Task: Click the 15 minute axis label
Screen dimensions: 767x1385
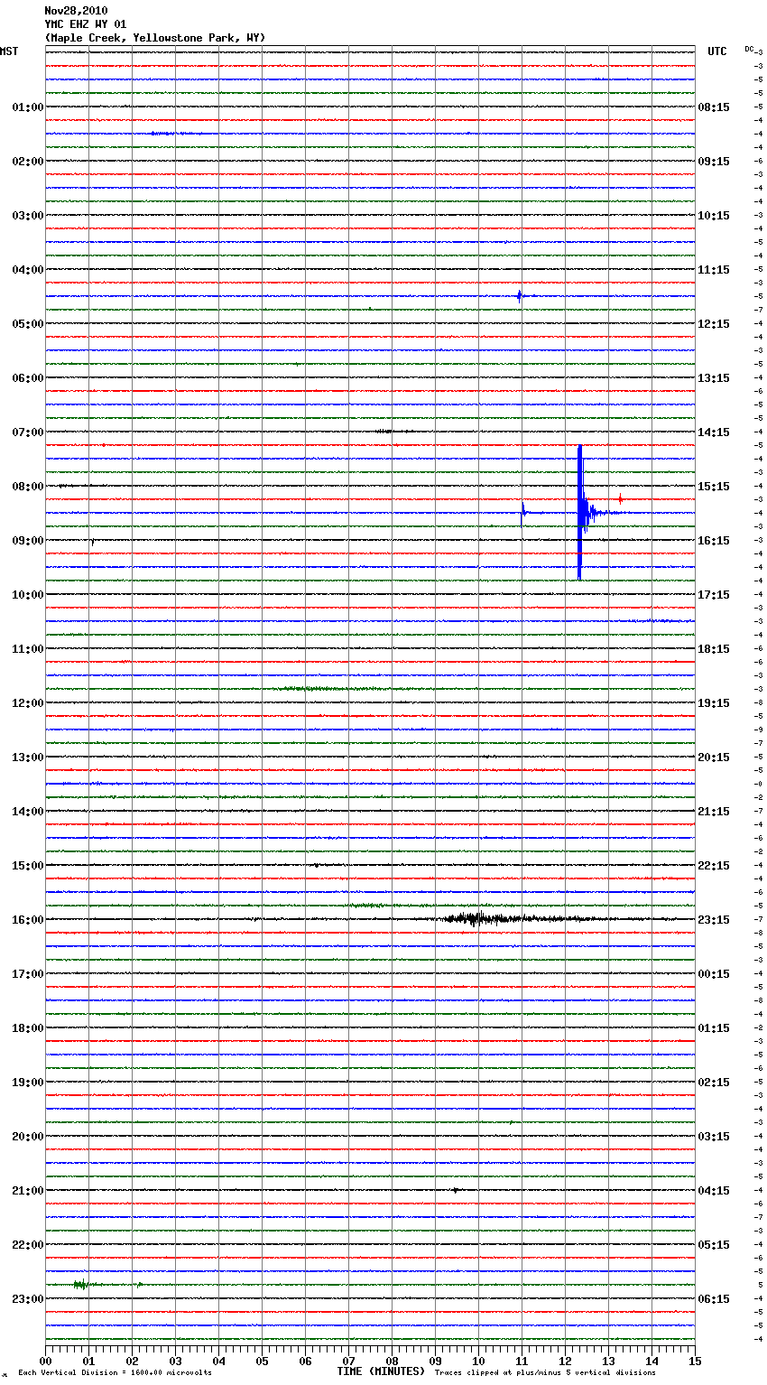Action: coord(695,1362)
